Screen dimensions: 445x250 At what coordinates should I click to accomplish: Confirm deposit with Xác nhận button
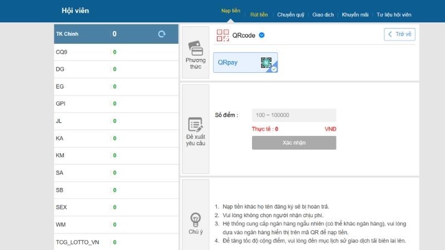pyautogui.click(x=294, y=143)
